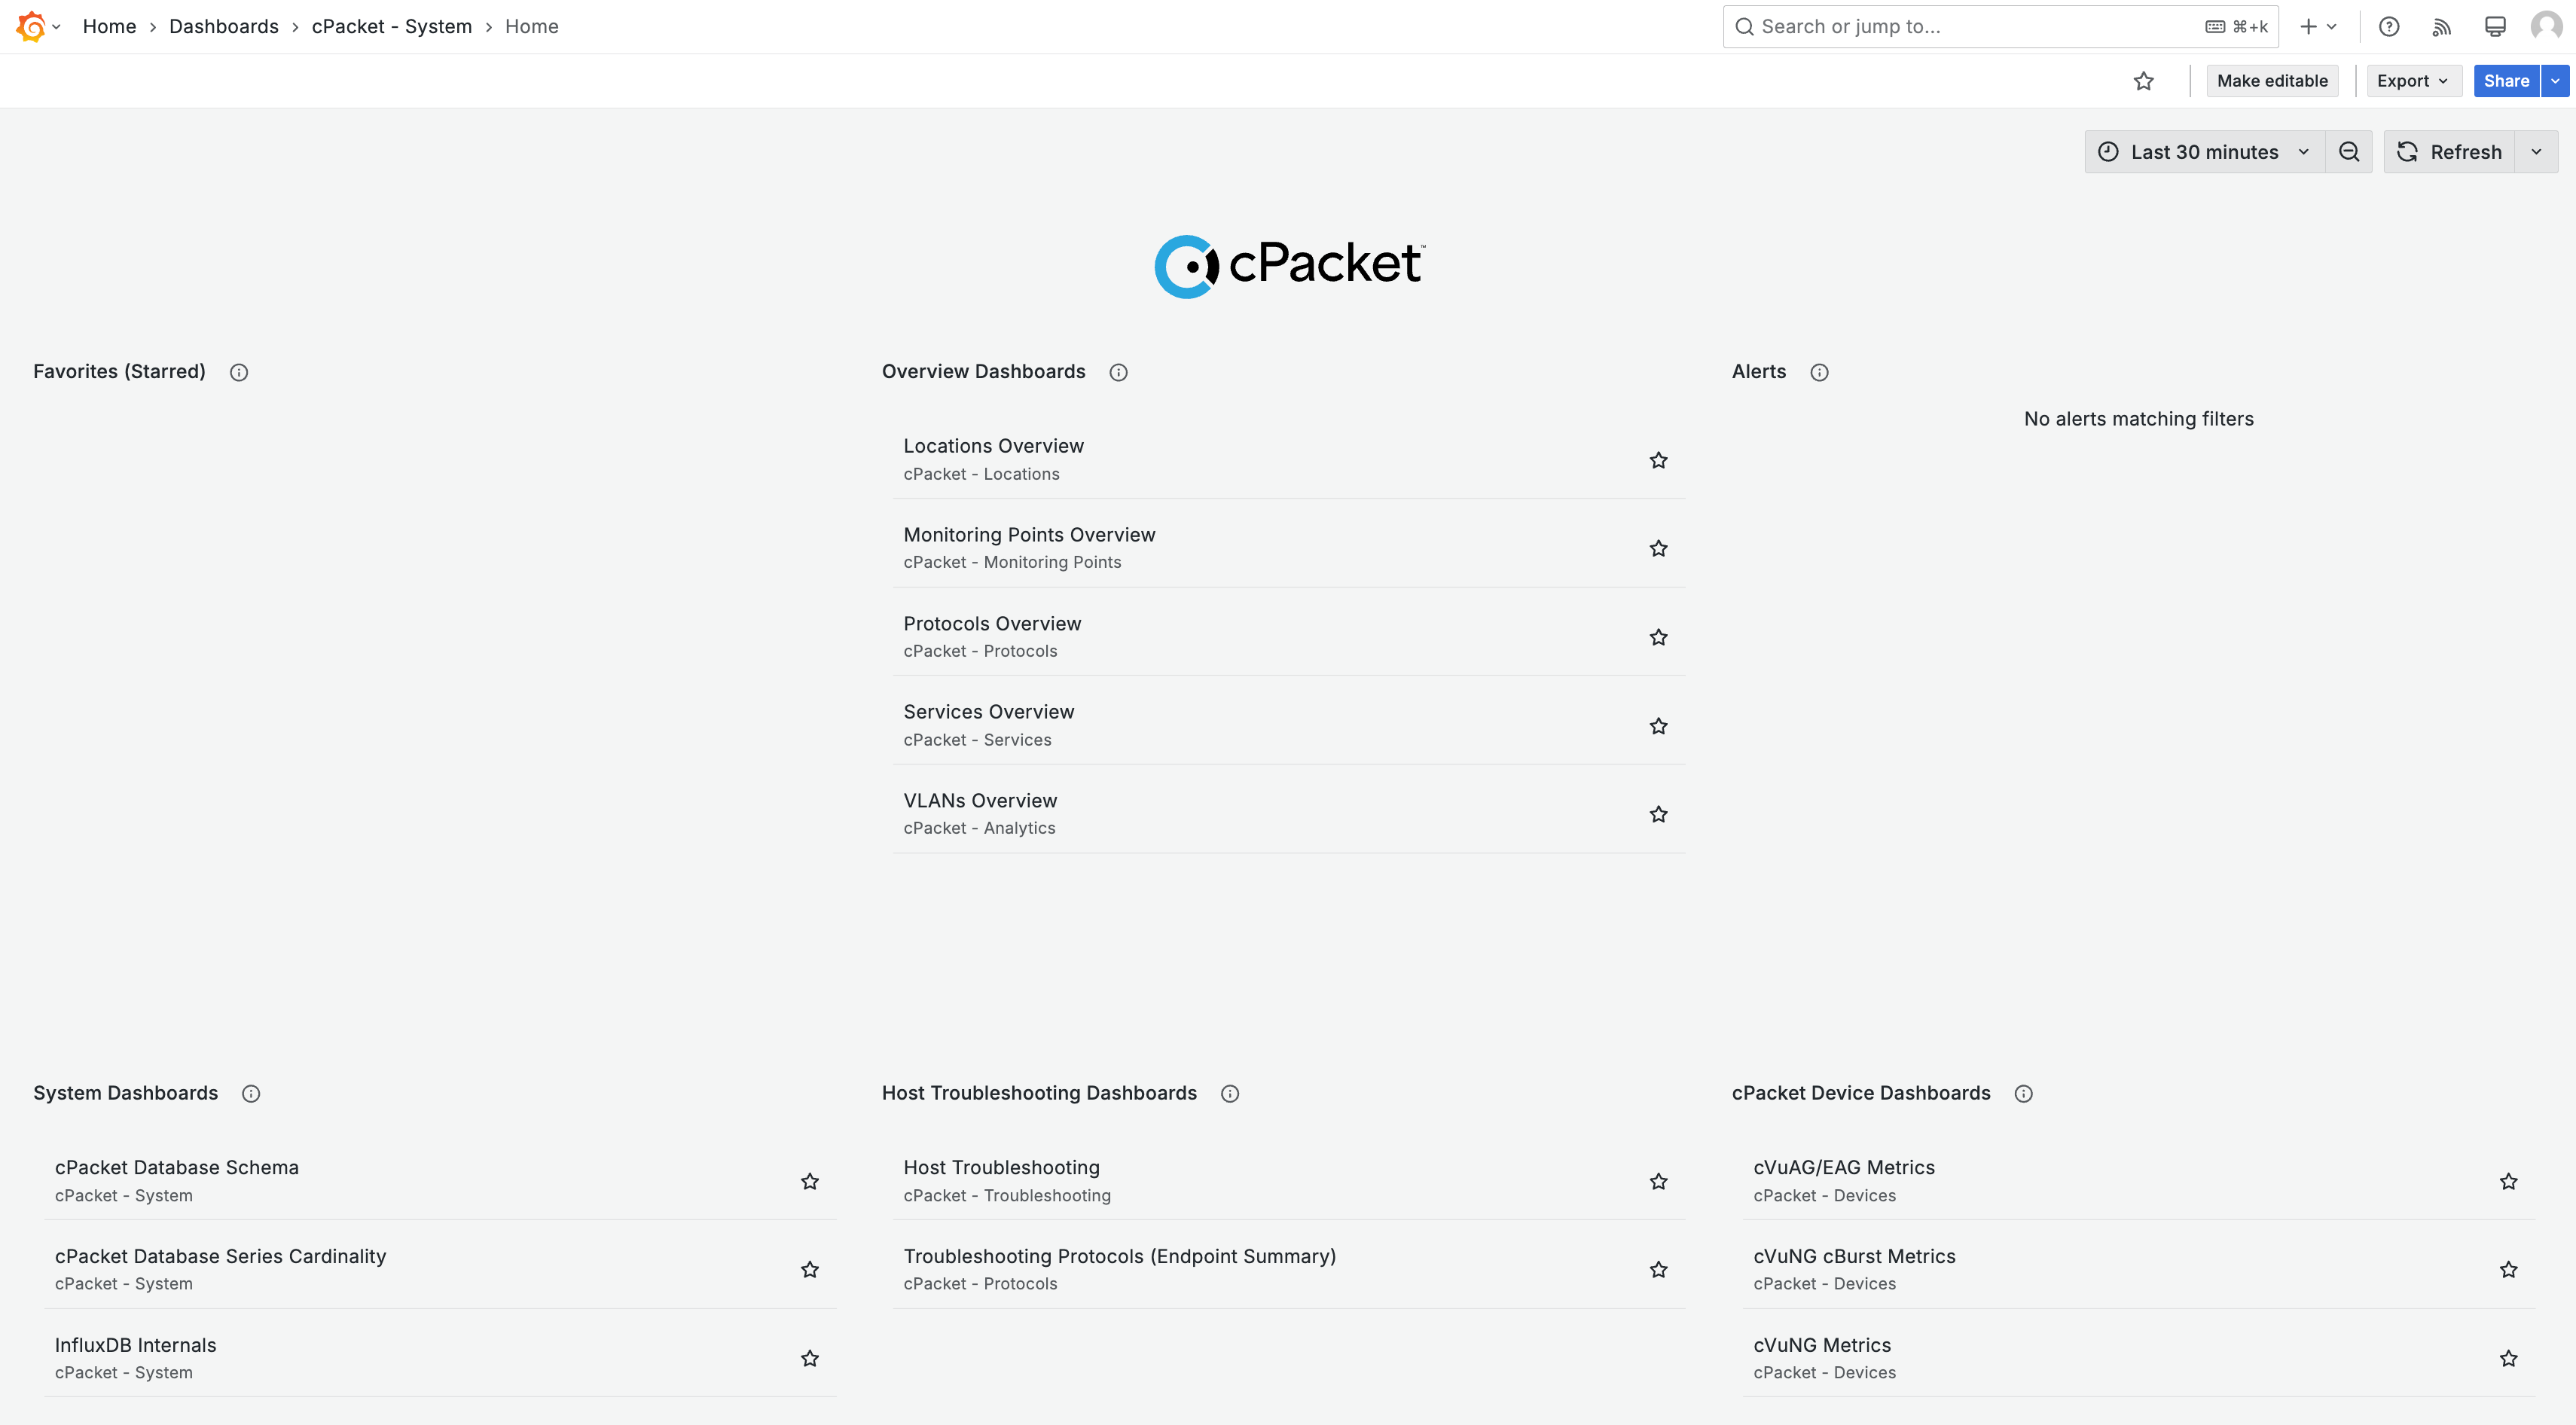Expand the Refresh interval dropdown arrow
The image size is (2576, 1425).
coord(2536,152)
